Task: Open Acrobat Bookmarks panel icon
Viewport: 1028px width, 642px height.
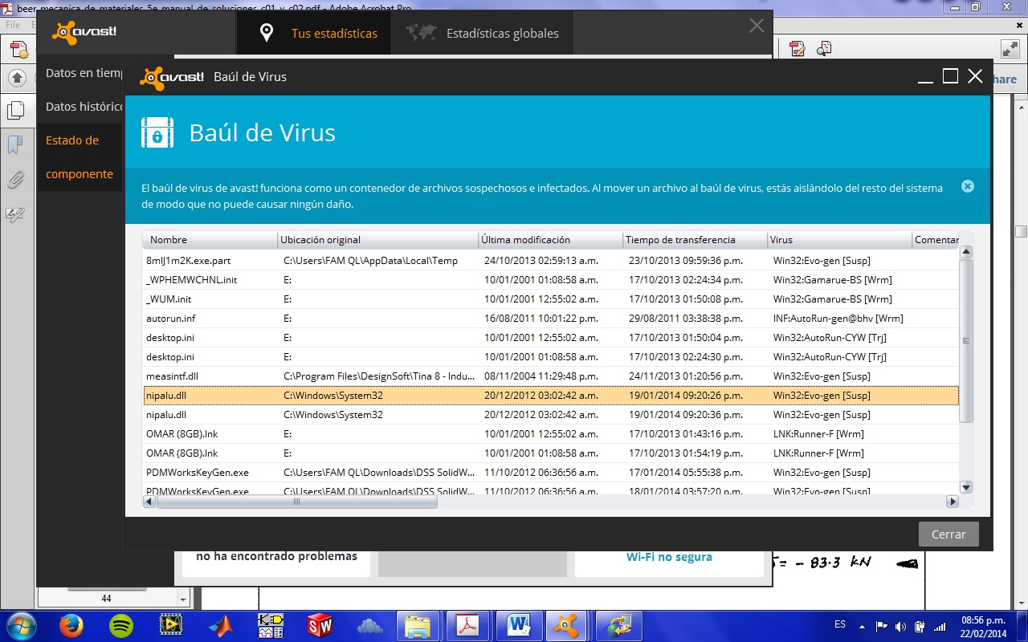Action: [15, 145]
